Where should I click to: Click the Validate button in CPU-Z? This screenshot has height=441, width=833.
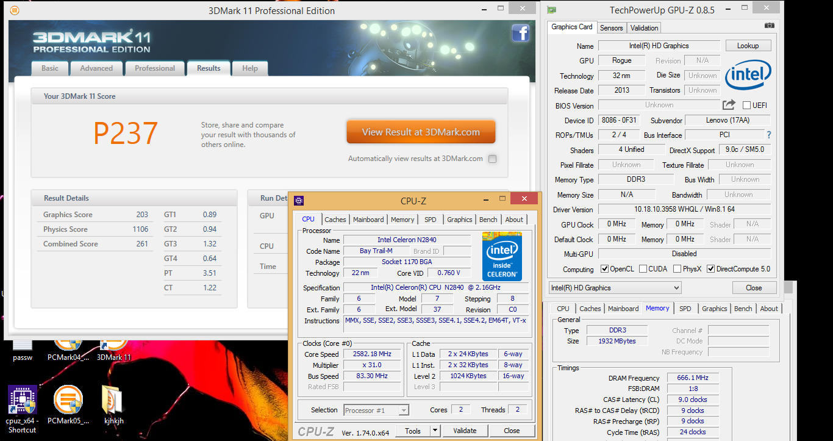(x=465, y=431)
